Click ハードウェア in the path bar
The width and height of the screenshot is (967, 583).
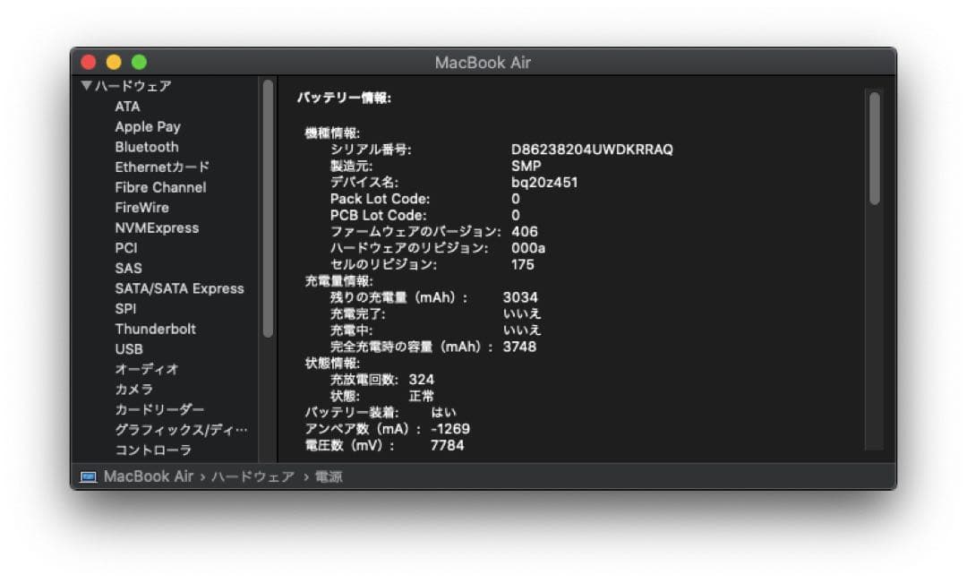tap(252, 476)
